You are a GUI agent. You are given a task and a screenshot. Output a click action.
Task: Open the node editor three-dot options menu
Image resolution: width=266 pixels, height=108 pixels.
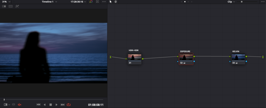(262, 2)
